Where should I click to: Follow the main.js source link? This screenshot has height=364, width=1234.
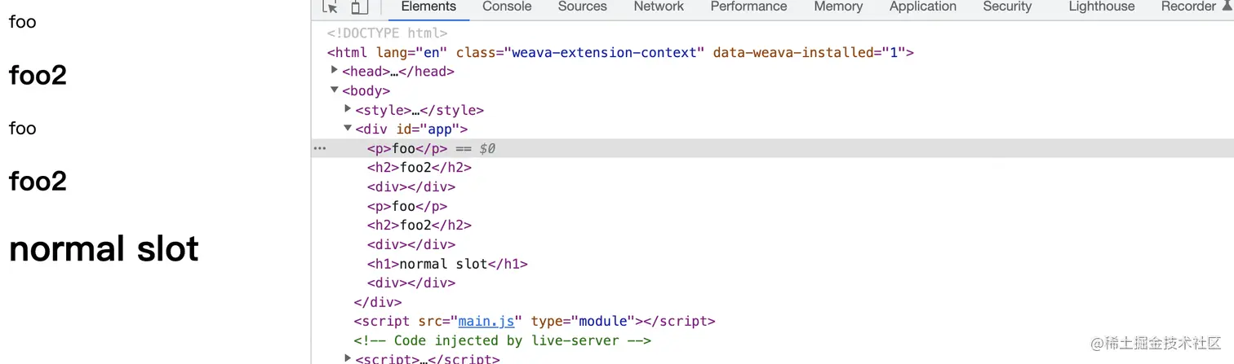point(486,321)
